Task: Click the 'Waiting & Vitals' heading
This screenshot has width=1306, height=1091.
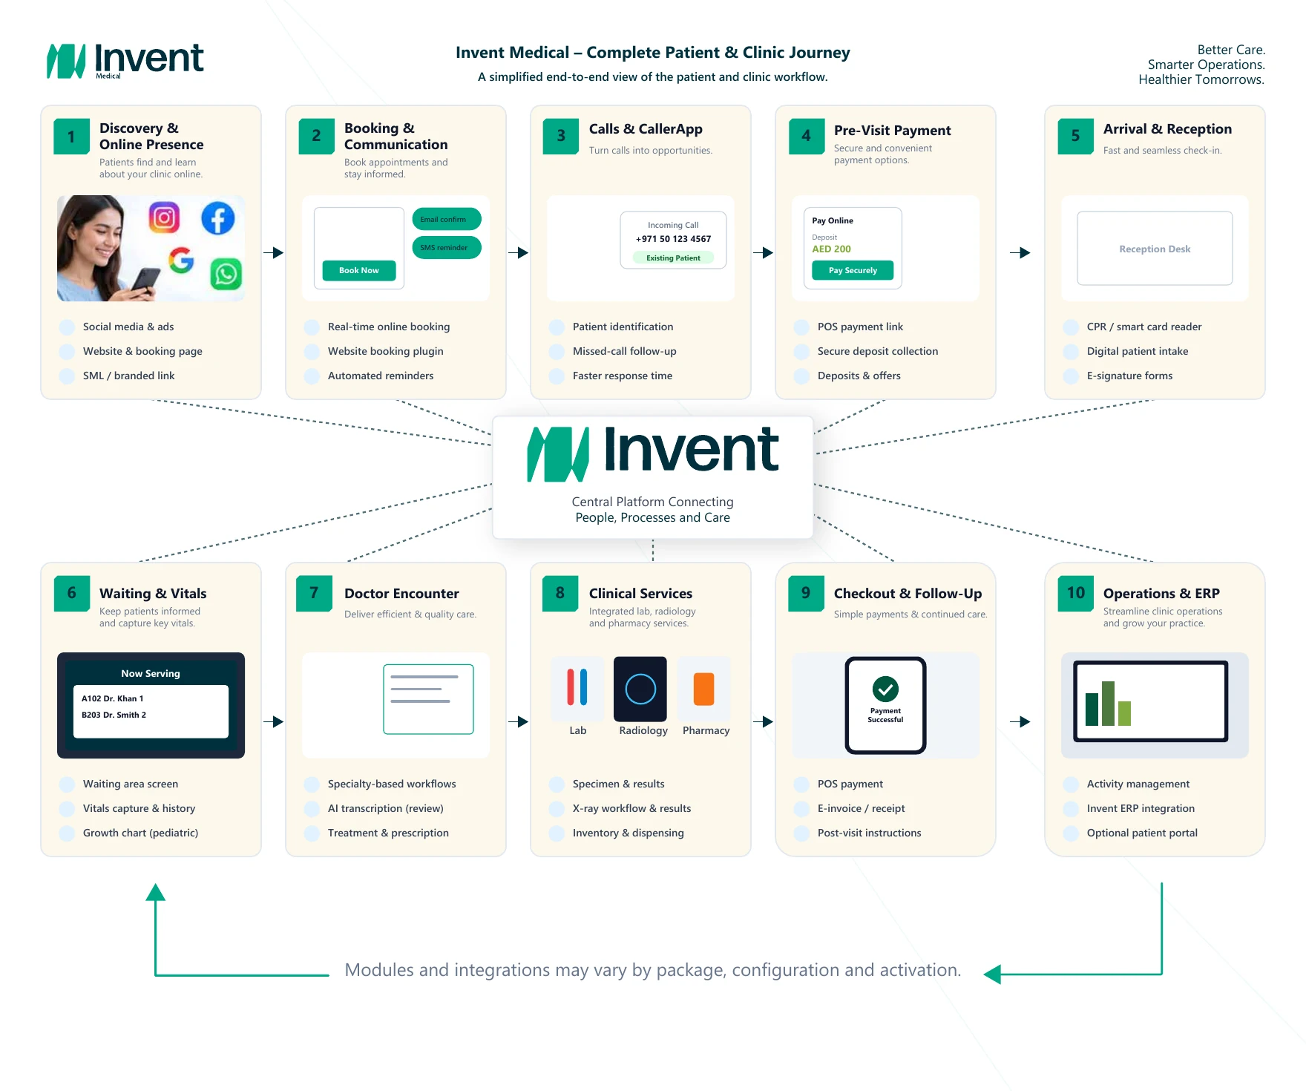Action: (153, 594)
